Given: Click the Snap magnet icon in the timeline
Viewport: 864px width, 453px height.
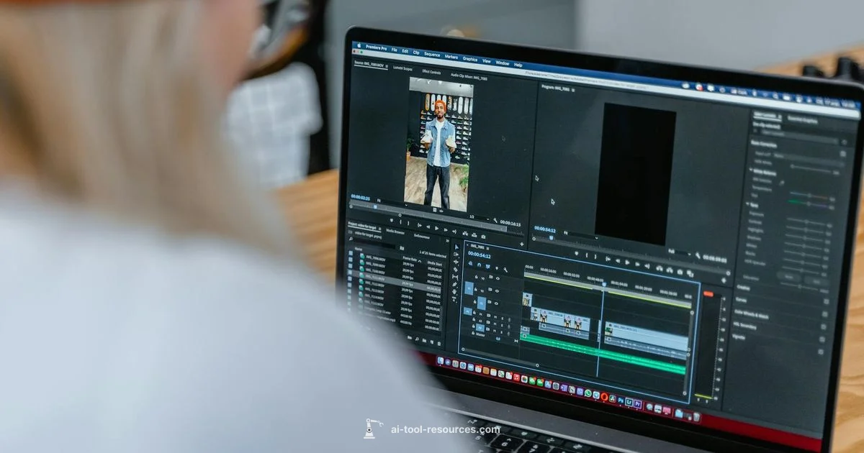Looking at the screenshot, I should coord(480,265).
